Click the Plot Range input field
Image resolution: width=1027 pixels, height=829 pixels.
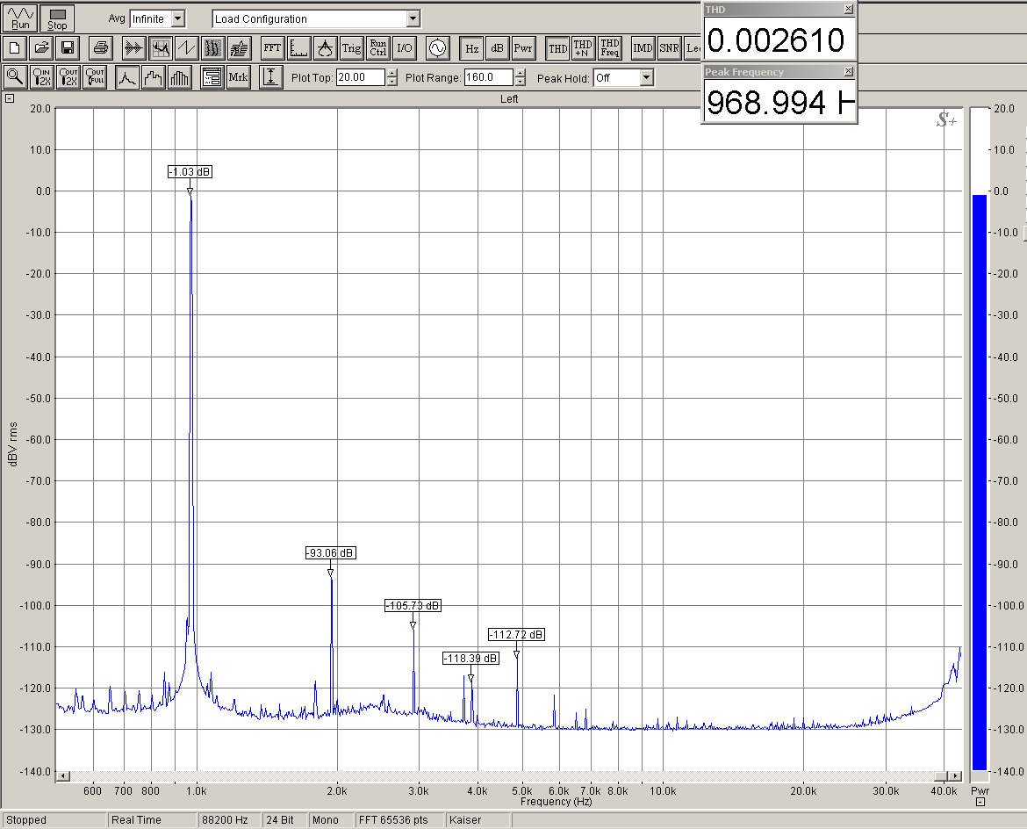click(489, 77)
